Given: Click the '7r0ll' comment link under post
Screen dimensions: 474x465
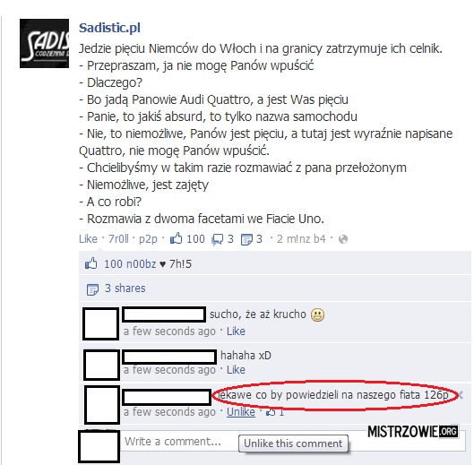Looking at the screenshot, I should [118, 239].
